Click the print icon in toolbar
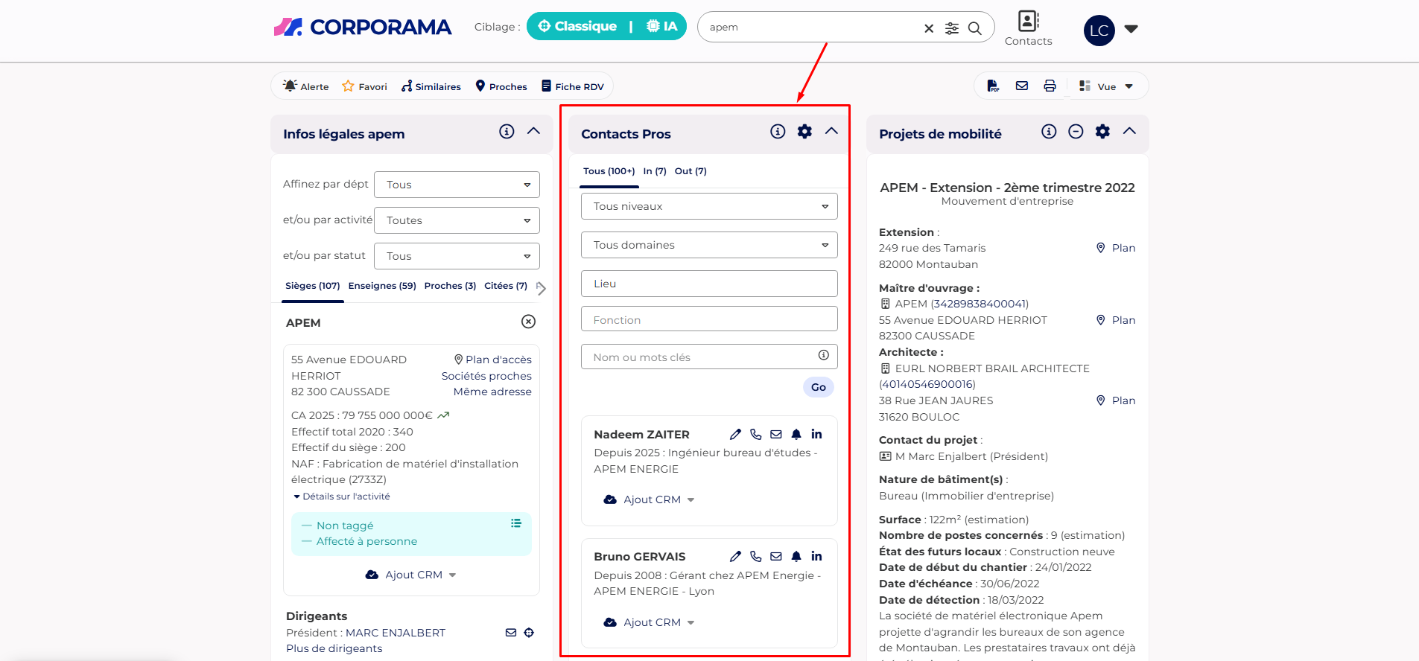The height and width of the screenshot is (661, 1419). click(x=1050, y=86)
